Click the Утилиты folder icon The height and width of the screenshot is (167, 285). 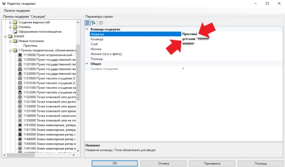tap(15, 27)
